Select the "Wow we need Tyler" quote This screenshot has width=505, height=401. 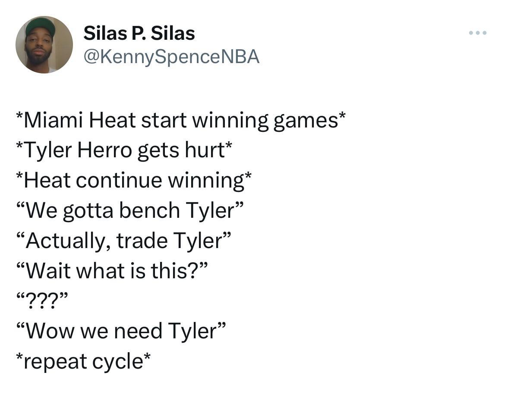pyautogui.click(x=121, y=331)
